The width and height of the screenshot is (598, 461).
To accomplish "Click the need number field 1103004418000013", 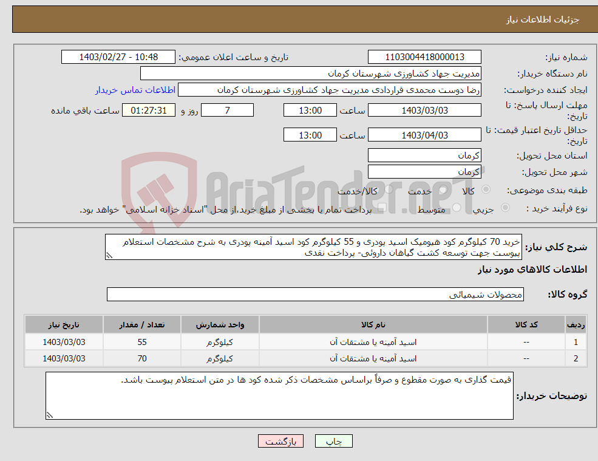I will point(424,57).
